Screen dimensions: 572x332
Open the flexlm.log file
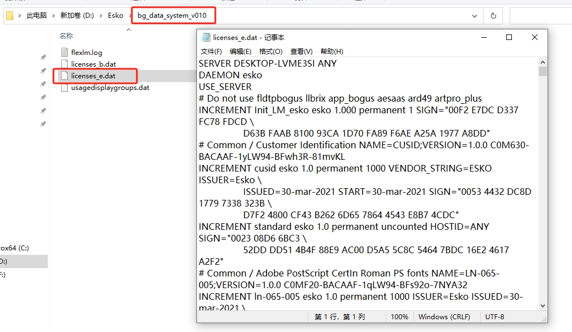point(86,53)
